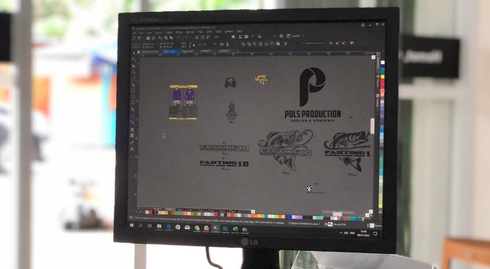Toggle the Lock ratio padlock
The width and height of the screenshot is (490, 269).
[x=194, y=45]
